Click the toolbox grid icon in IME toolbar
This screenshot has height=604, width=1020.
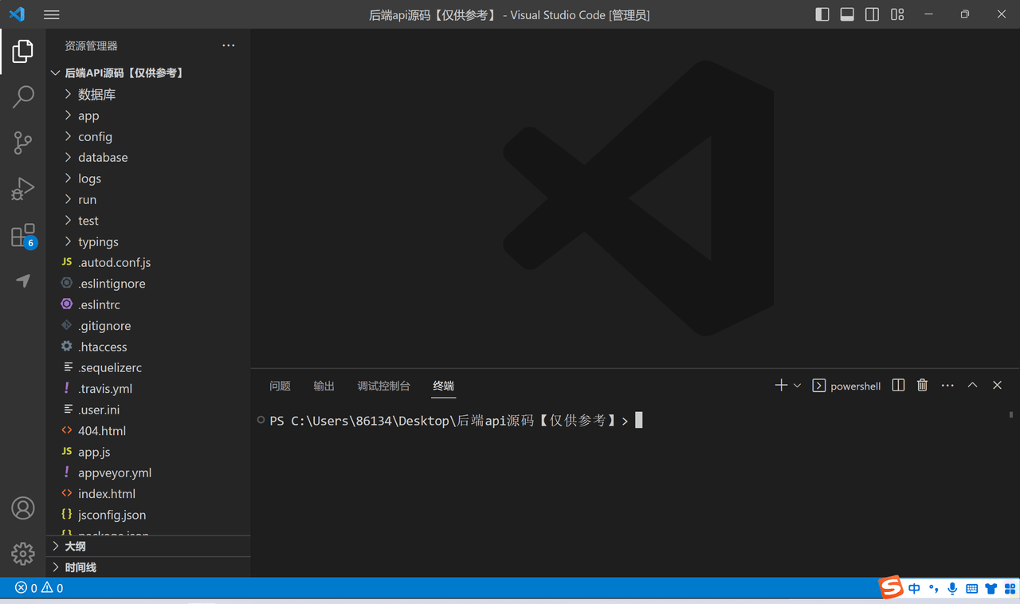[x=1010, y=589]
